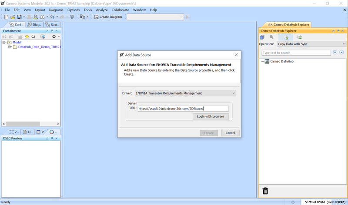This screenshot has width=348, height=205.
Task: Click the previous search result up arrow
Action: (335, 53)
